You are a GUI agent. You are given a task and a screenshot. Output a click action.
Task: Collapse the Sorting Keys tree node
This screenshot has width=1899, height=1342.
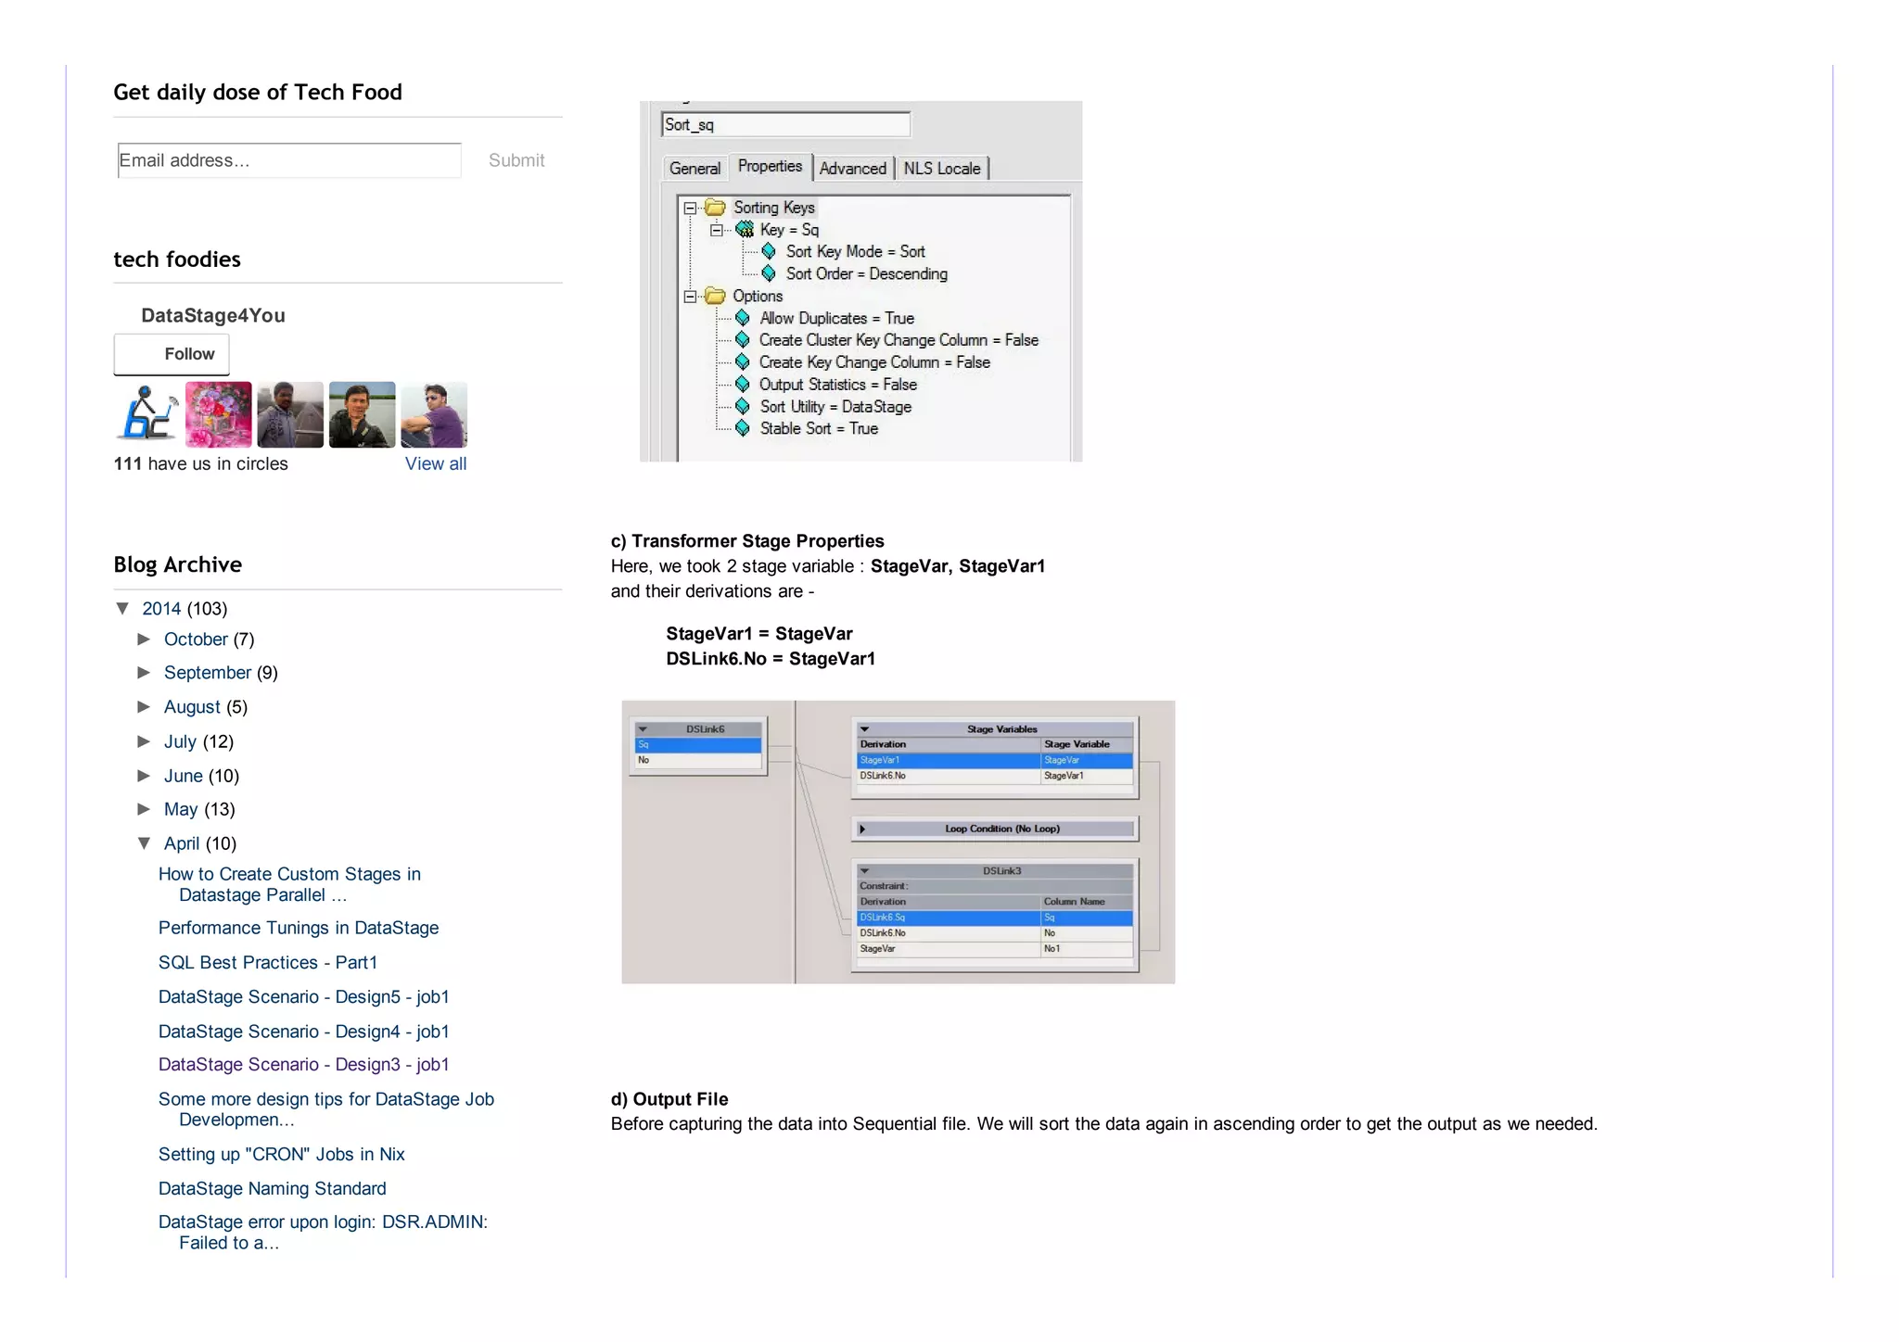pos(690,209)
